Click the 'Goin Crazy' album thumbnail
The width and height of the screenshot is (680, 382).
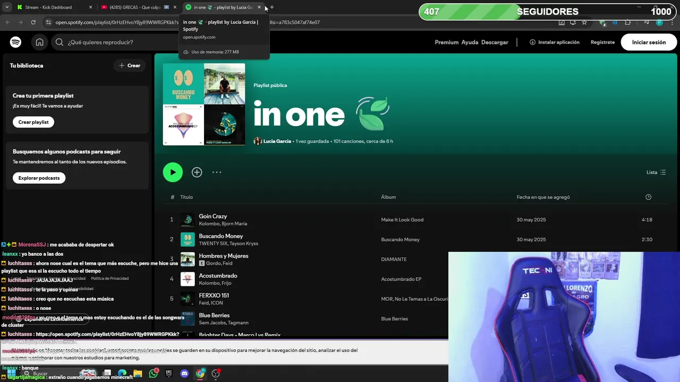[x=188, y=220]
